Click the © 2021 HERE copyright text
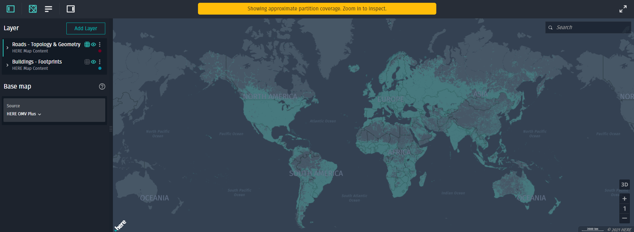634x232 pixels. [x=619, y=230]
